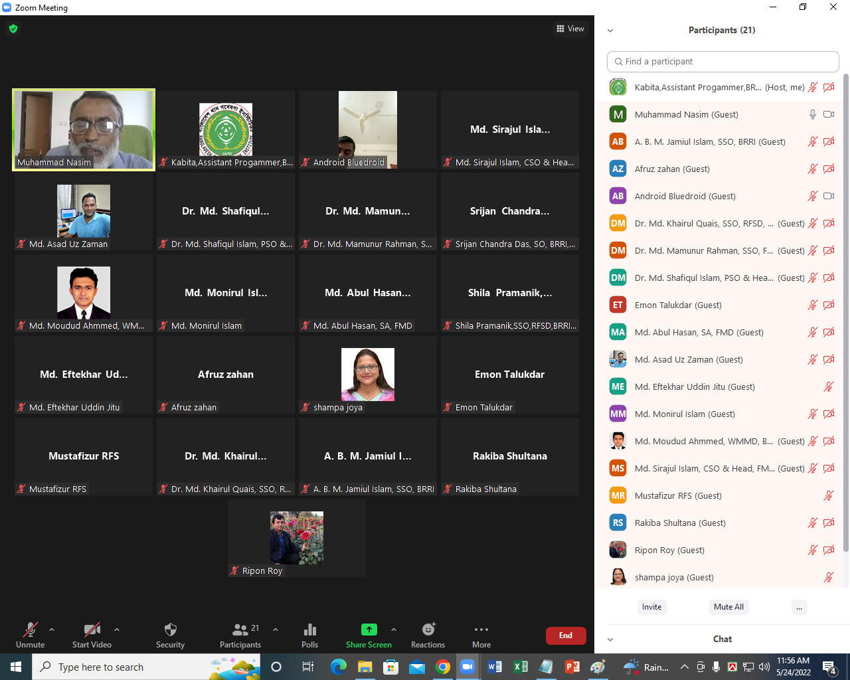Focus the Find a participant search box
Viewport: 850px width, 680px height.
coord(722,61)
